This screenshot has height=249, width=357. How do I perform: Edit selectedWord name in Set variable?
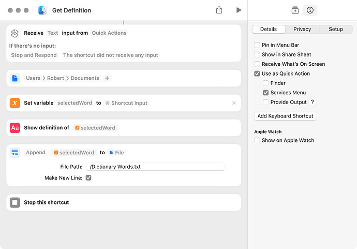click(x=75, y=103)
